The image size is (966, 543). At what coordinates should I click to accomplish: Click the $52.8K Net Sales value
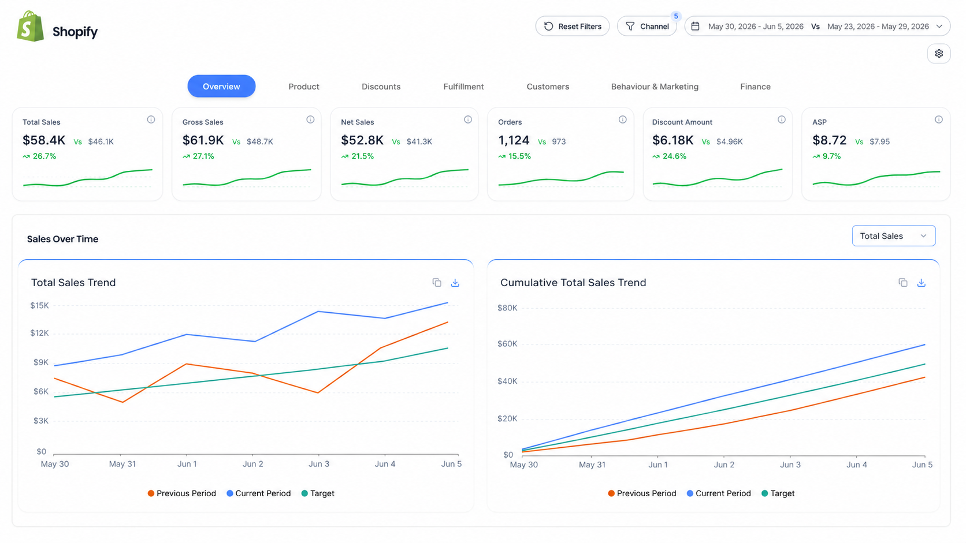(x=362, y=140)
